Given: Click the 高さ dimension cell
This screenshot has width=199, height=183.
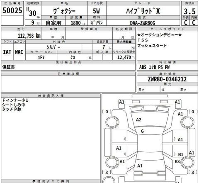Looking at the screenshot, I should coord(188,90).
